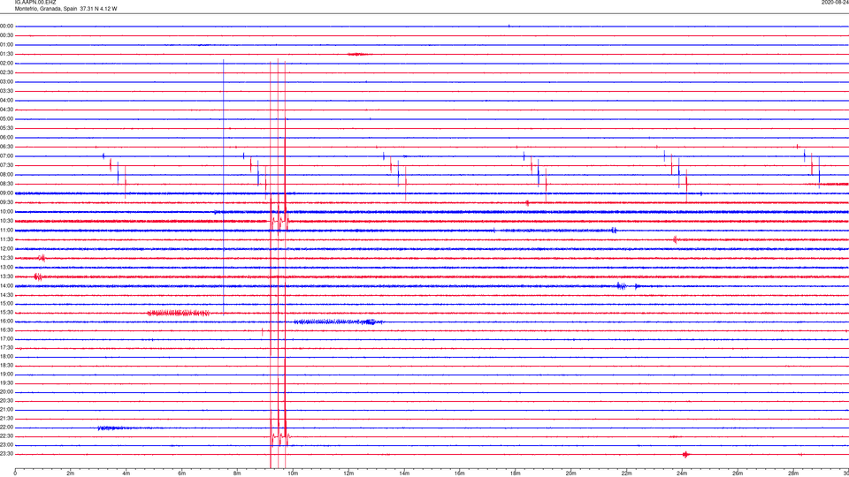Click the "22m" x-axis tick label
The height and width of the screenshot is (477, 849).
(626, 473)
